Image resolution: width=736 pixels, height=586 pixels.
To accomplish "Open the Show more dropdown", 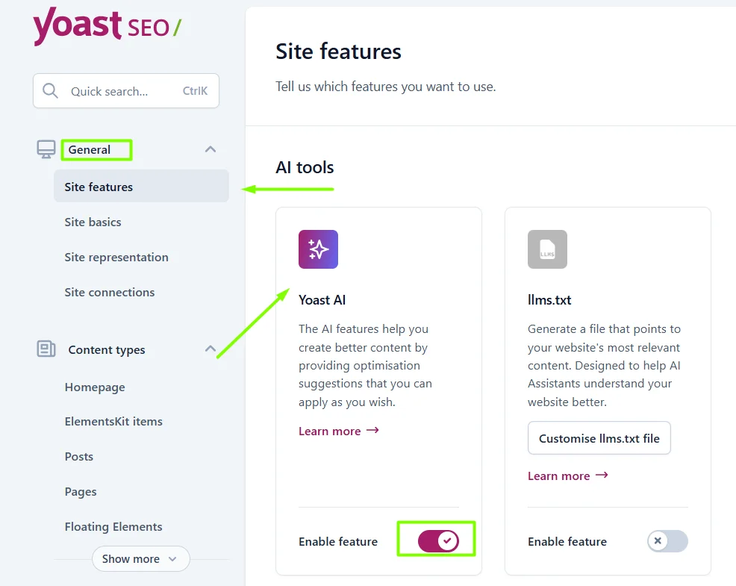I will pos(140,558).
